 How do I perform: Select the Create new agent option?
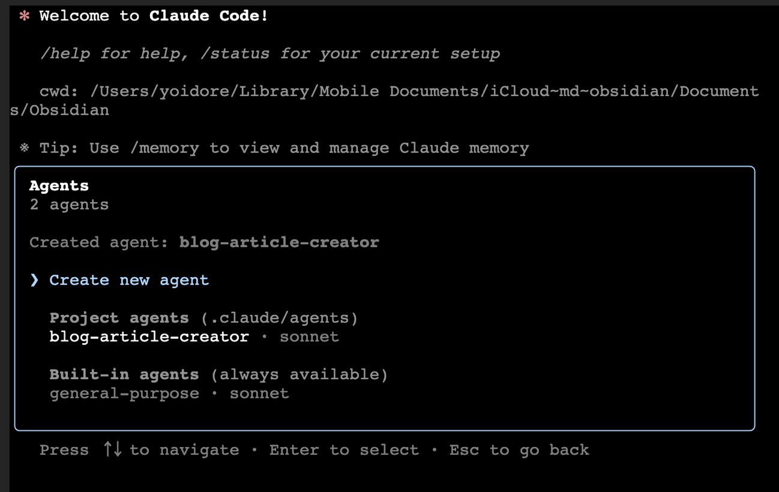click(129, 280)
